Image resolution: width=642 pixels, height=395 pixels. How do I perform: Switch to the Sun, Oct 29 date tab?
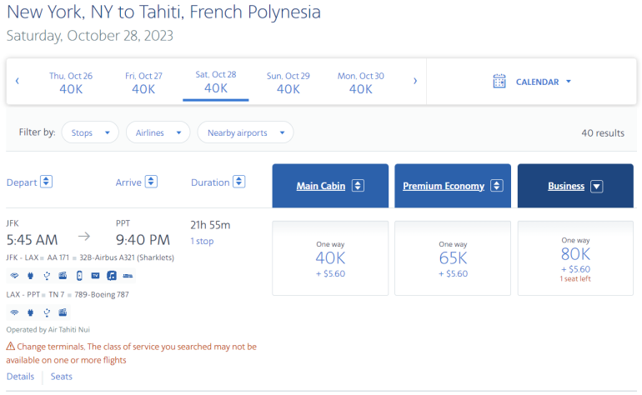288,82
